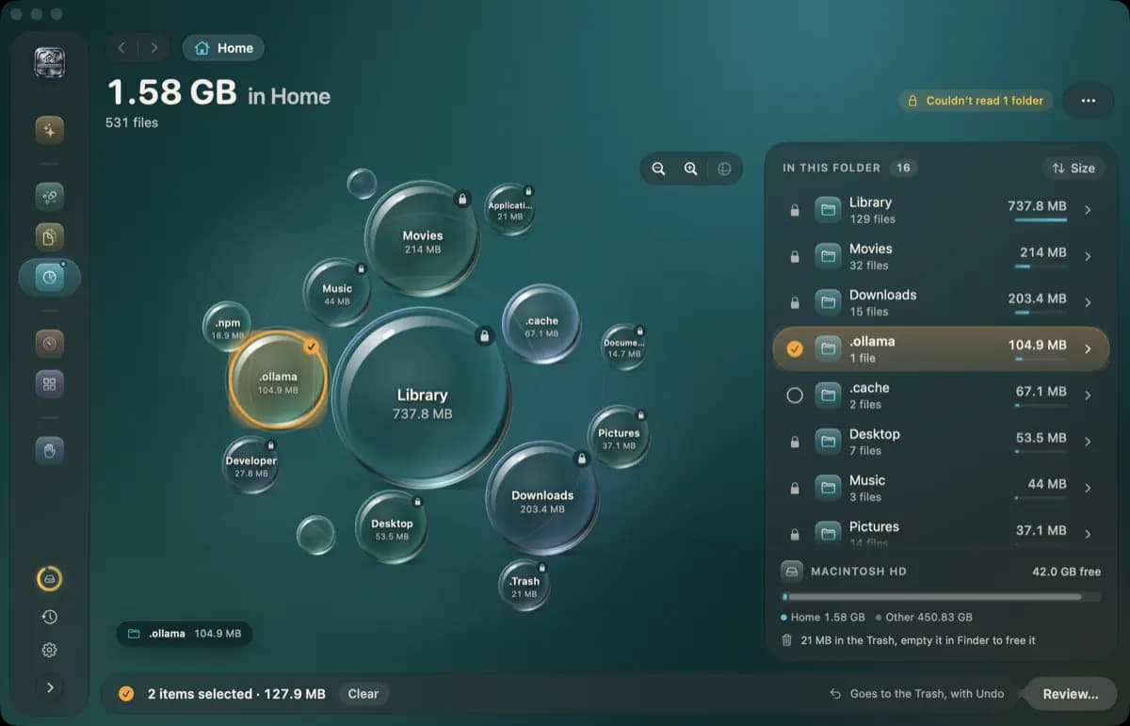Click the Review... button
The image size is (1130, 726).
click(1071, 694)
